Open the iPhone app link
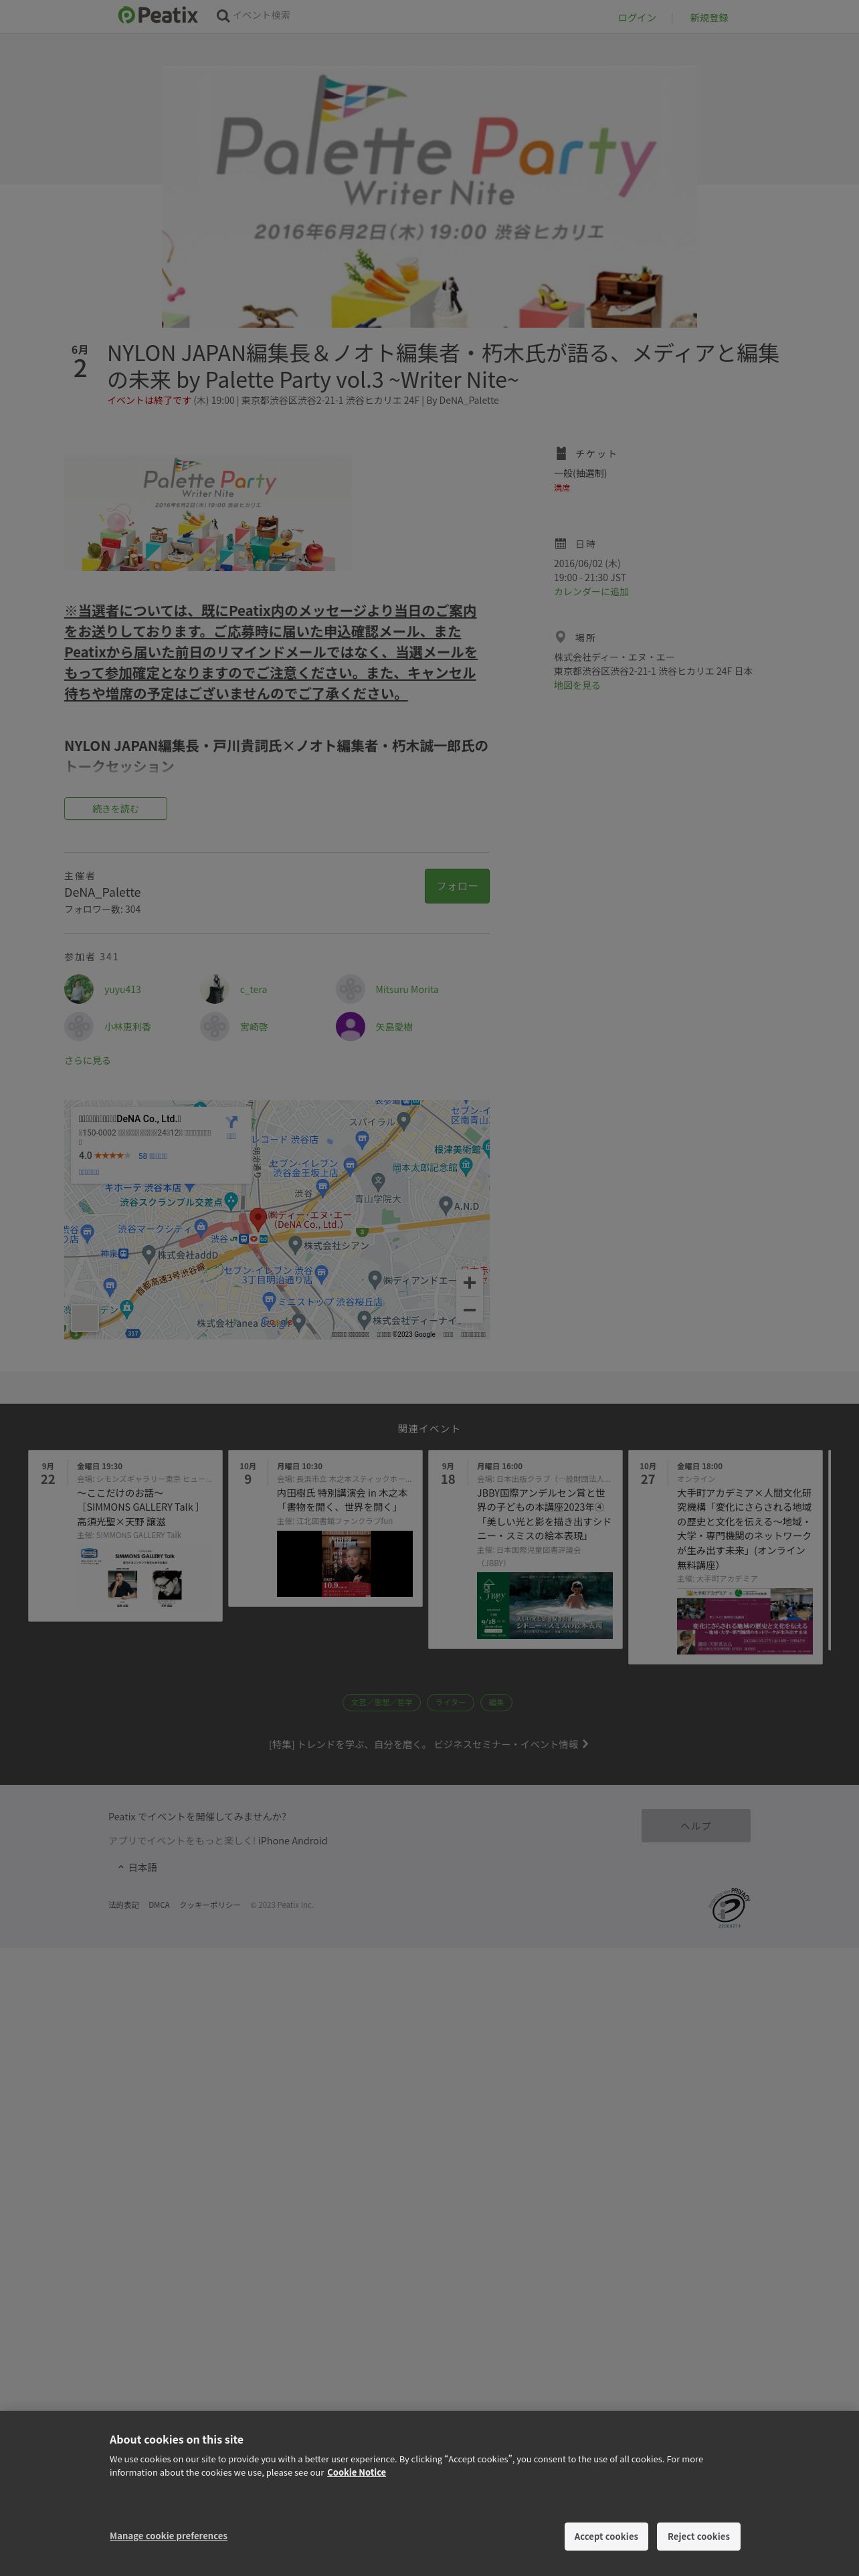This screenshot has height=2576, width=859. coord(273,1841)
